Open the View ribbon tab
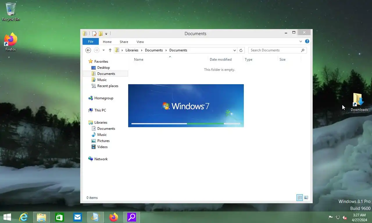This screenshot has height=223, width=372. (x=140, y=42)
